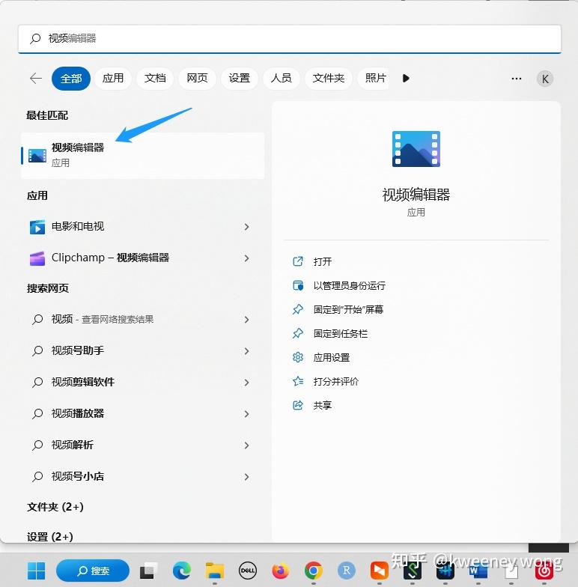Open the Windows Start button
Viewport: 578px width, 587px height.
[36, 571]
